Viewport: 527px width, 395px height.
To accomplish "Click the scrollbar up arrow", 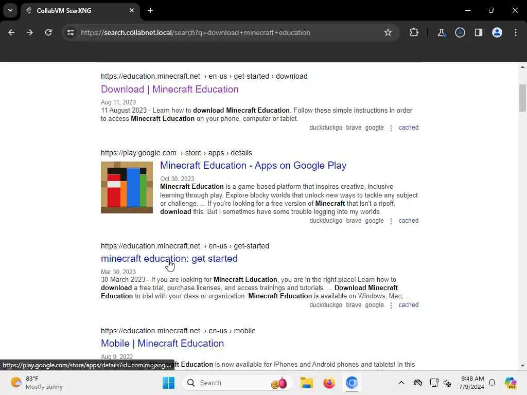I will coord(522,67).
